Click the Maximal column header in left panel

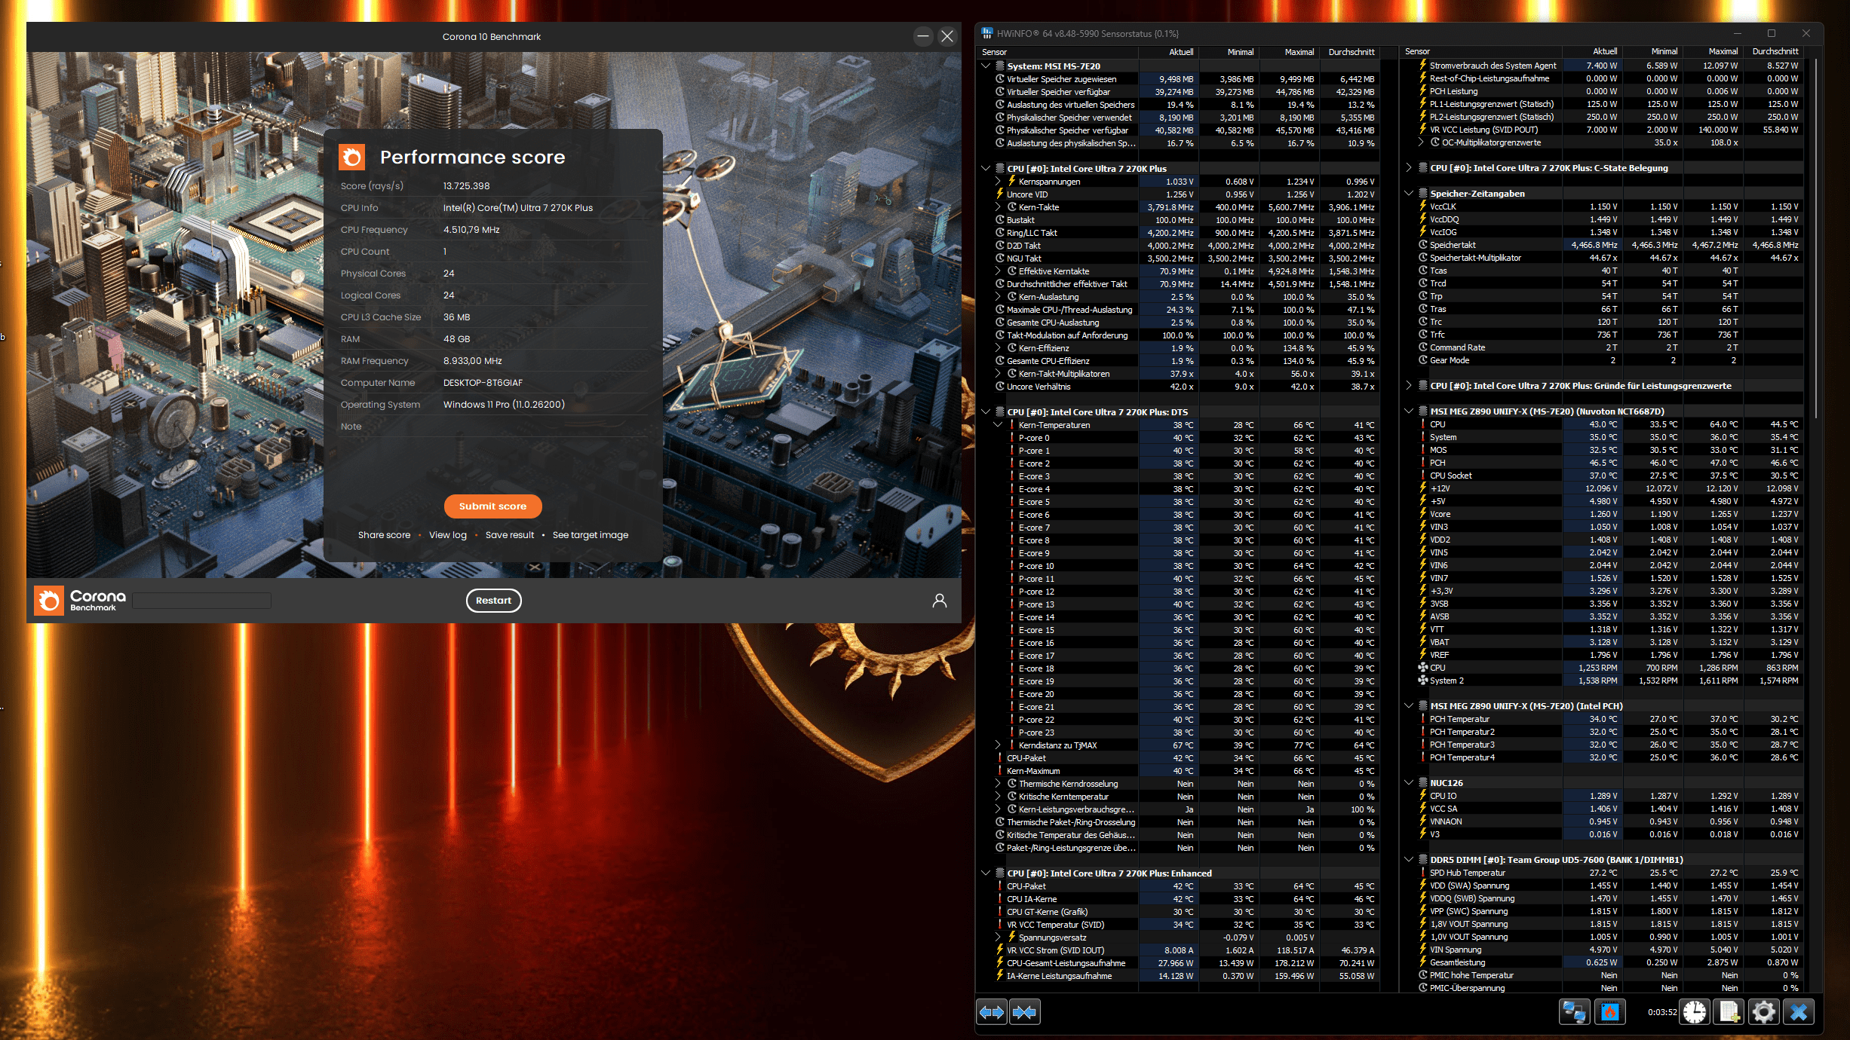[x=1299, y=52]
